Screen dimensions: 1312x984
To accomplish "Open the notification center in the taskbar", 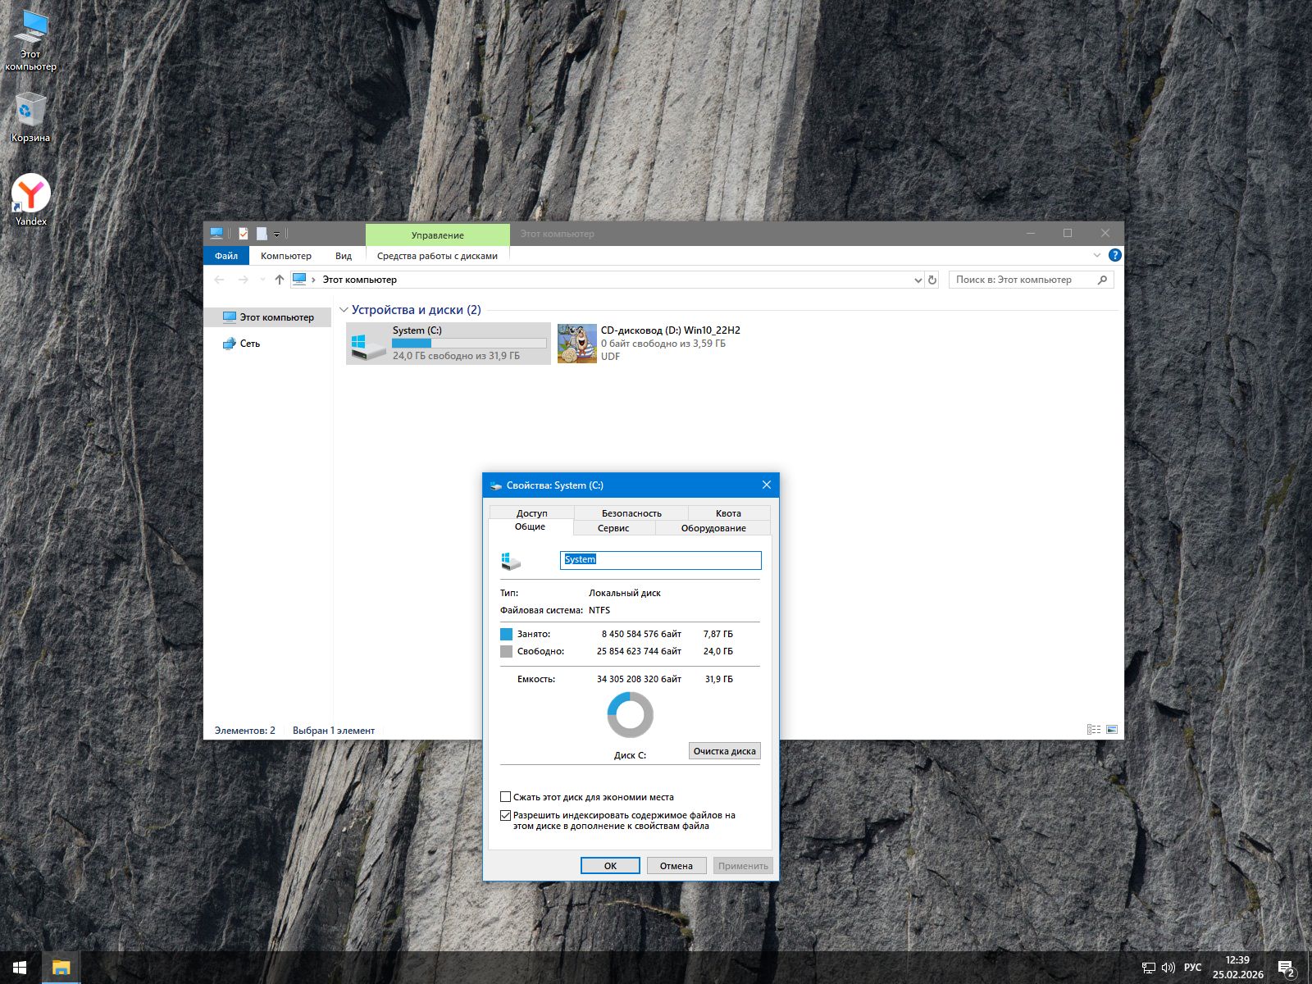I will point(1286,968).
